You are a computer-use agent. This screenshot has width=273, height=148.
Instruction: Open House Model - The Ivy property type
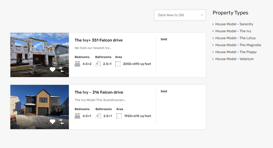[233, 31]
